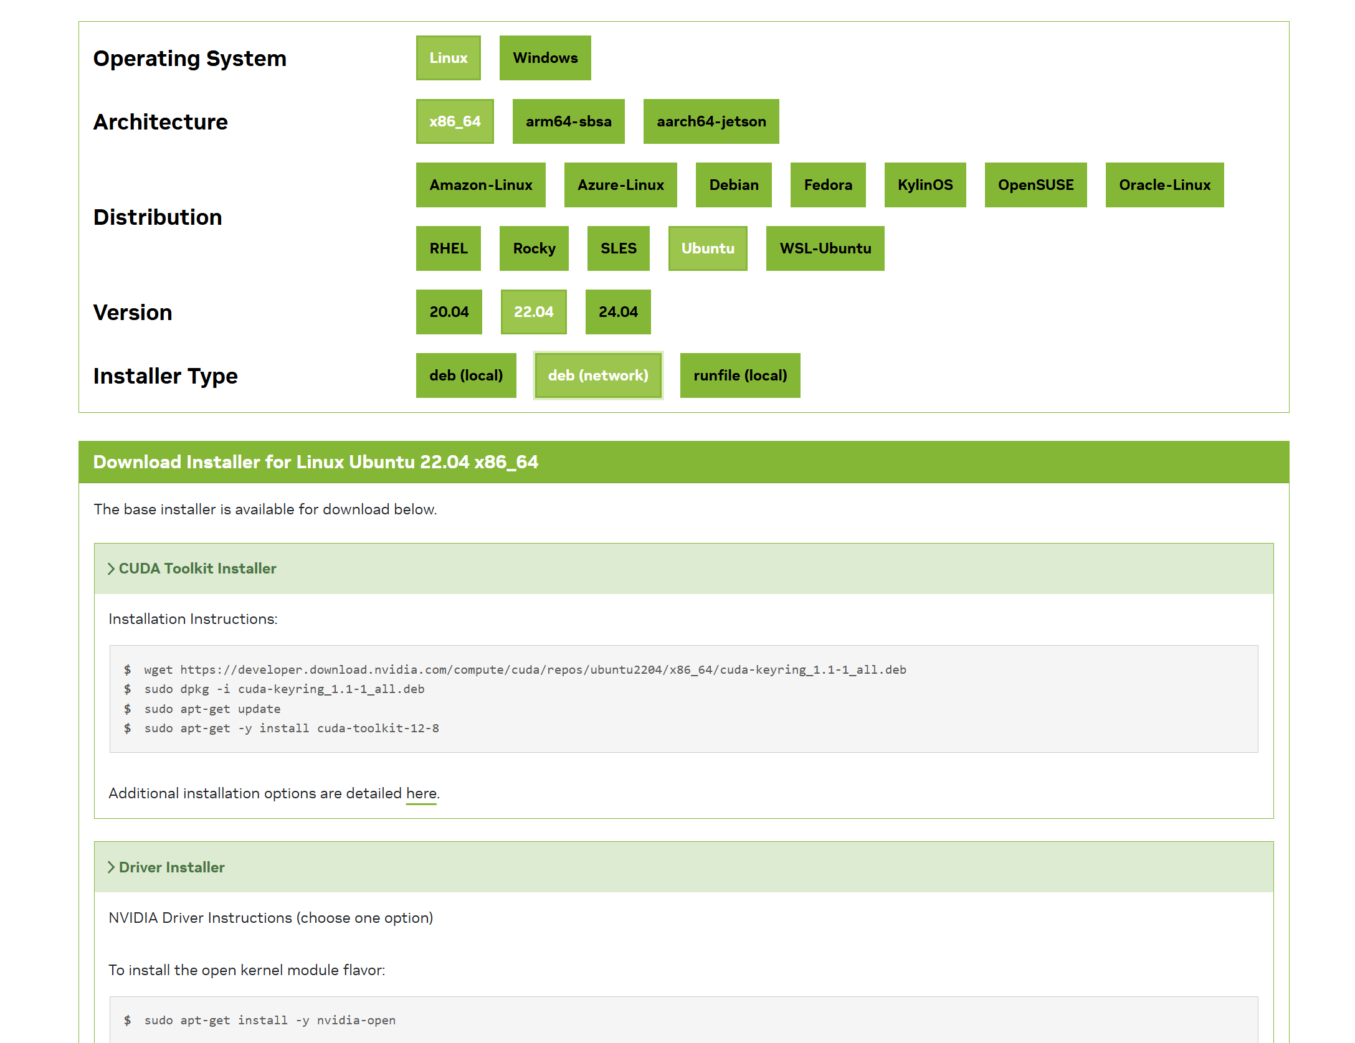This screenshot has width=1355, height=1043.
Task: Choose SLES distribution
Action: point(618,248)
